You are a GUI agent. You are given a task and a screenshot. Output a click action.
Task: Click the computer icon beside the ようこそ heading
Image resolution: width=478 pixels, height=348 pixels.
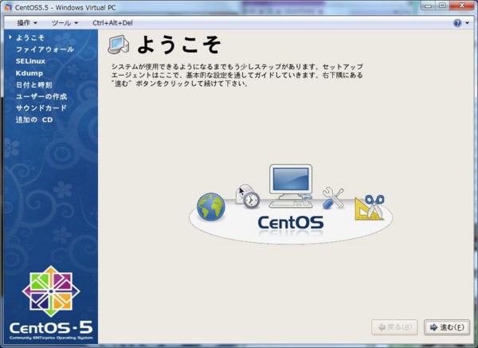coord(119,45)
